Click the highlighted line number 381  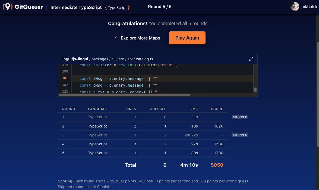[65, 78]
